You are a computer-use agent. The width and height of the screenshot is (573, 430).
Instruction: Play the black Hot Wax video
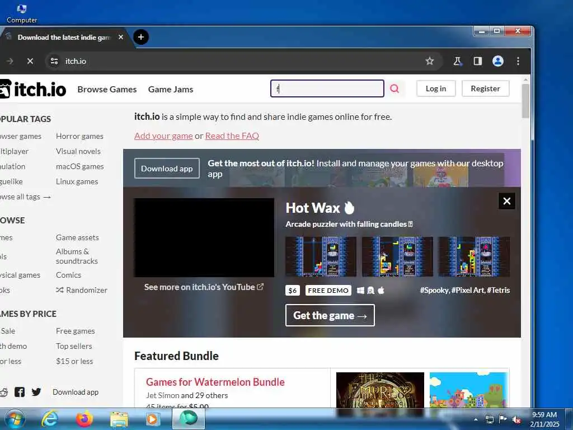point(204,237)
